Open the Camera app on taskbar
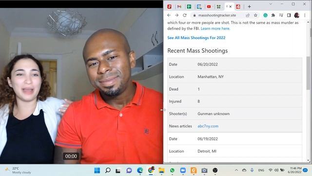The image size is (312, 176). [204, 171]
